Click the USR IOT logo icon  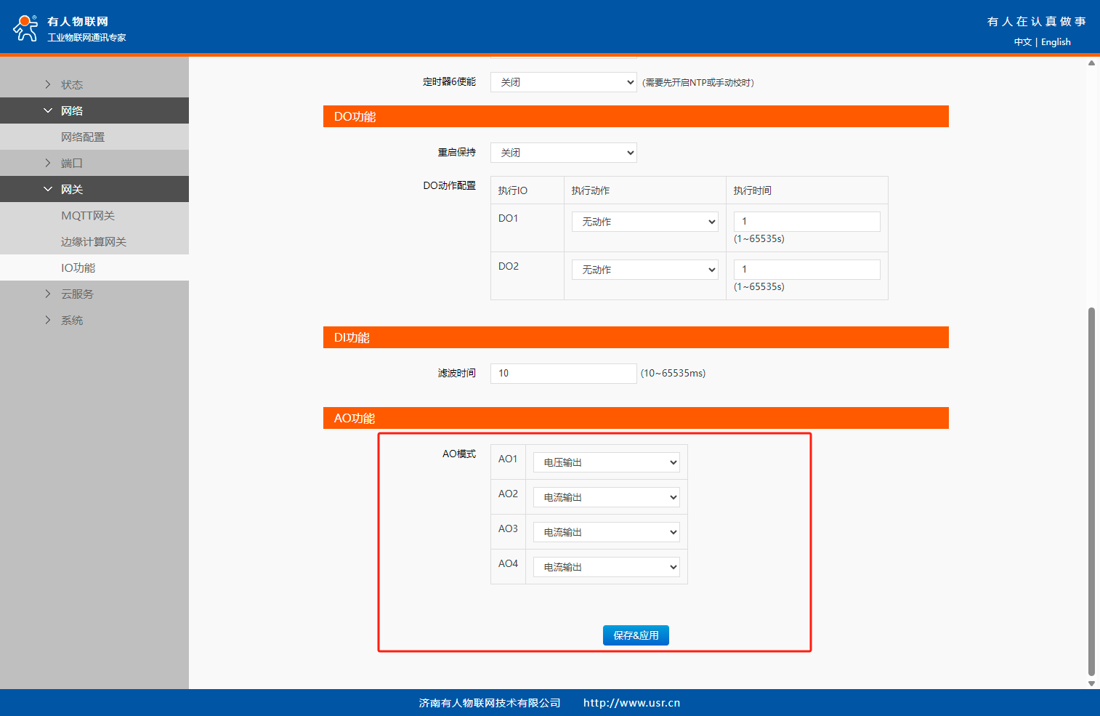click(x=26, y=28)
